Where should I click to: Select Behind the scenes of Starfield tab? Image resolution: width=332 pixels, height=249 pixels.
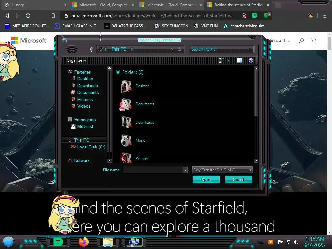pos(238,5)
